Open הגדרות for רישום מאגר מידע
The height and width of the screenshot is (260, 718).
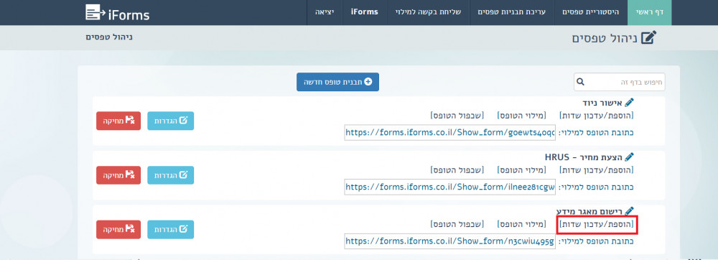click(170, 229)
